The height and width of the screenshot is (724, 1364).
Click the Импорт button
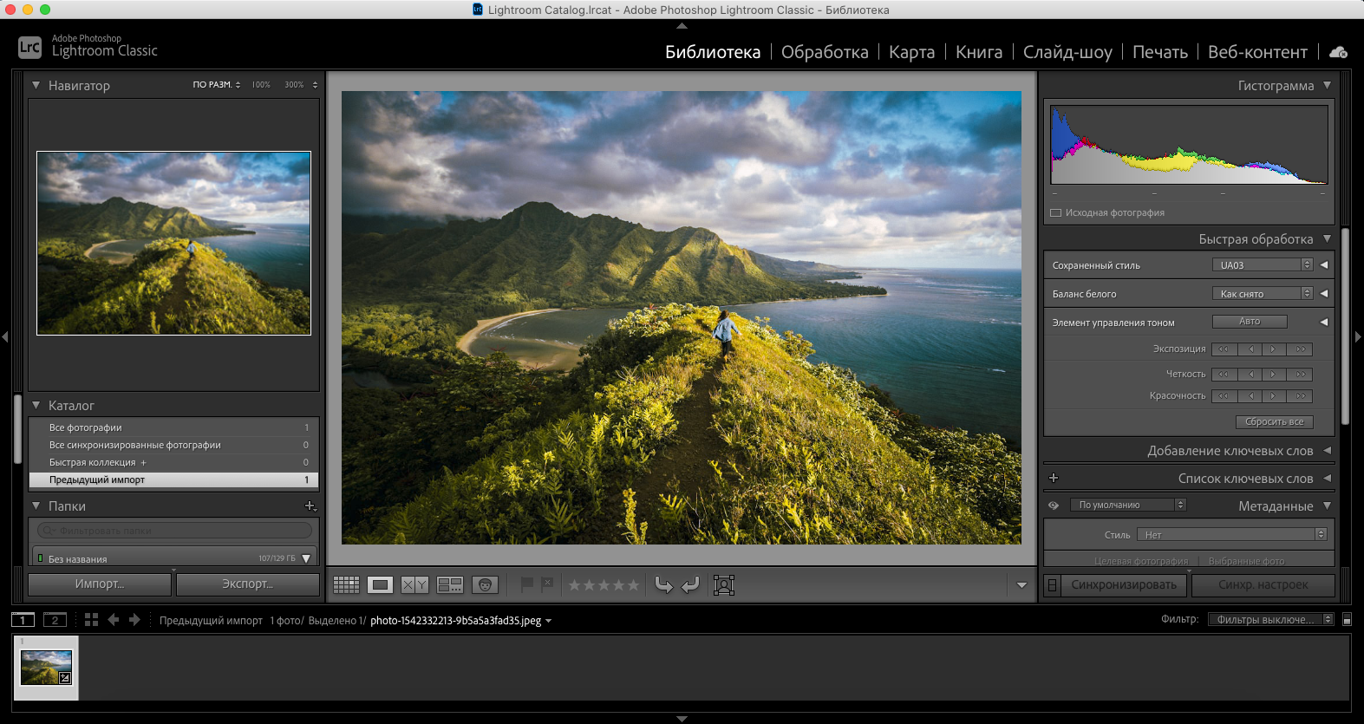coord(100,584)
